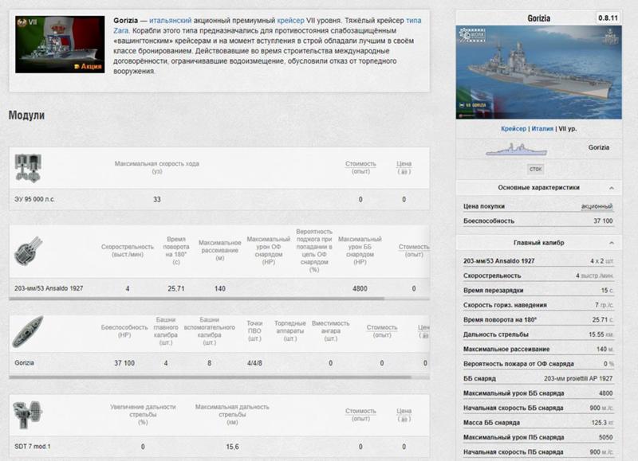Click the 203-мм proiettili AP 1927 shell name
638x461 pixels.
[578, 378]
